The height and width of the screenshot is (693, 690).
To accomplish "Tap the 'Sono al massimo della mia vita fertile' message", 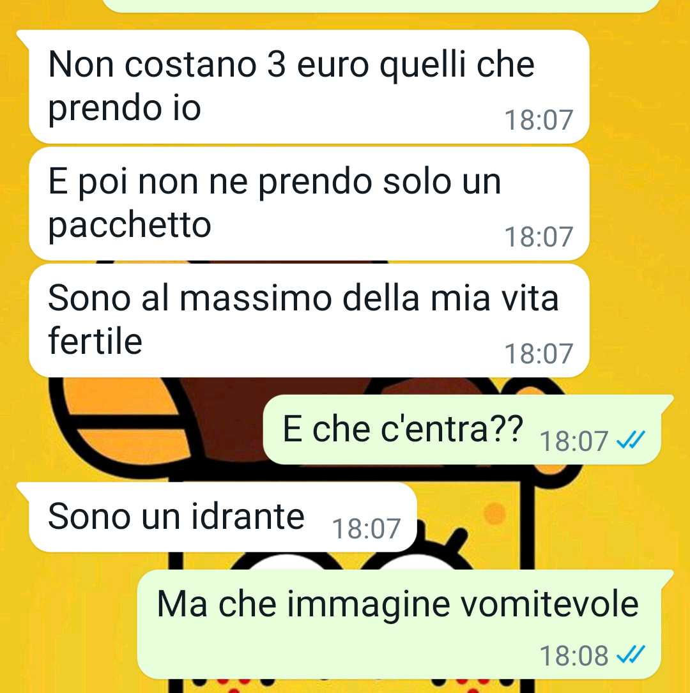I will click(x=309, y=321).
